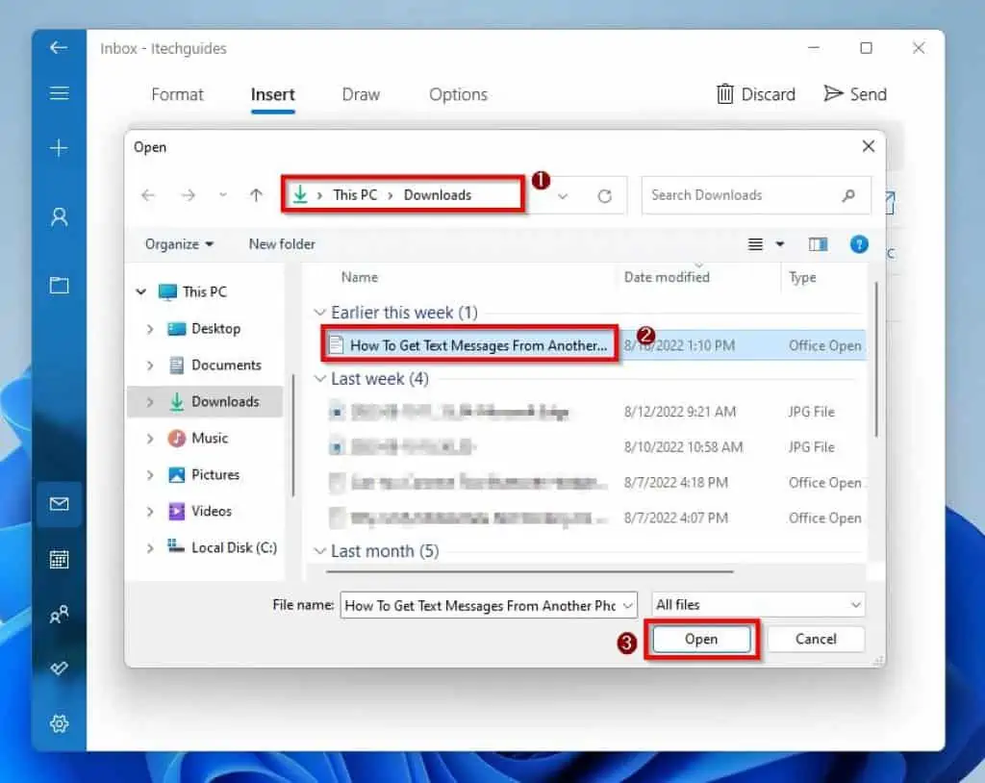Expand the Desktop tree node

(150, 329)
